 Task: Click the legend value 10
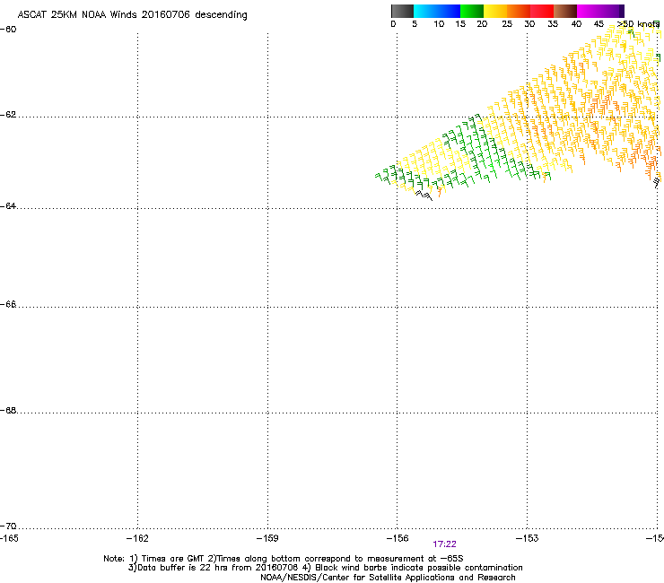[x=439, y=24]
